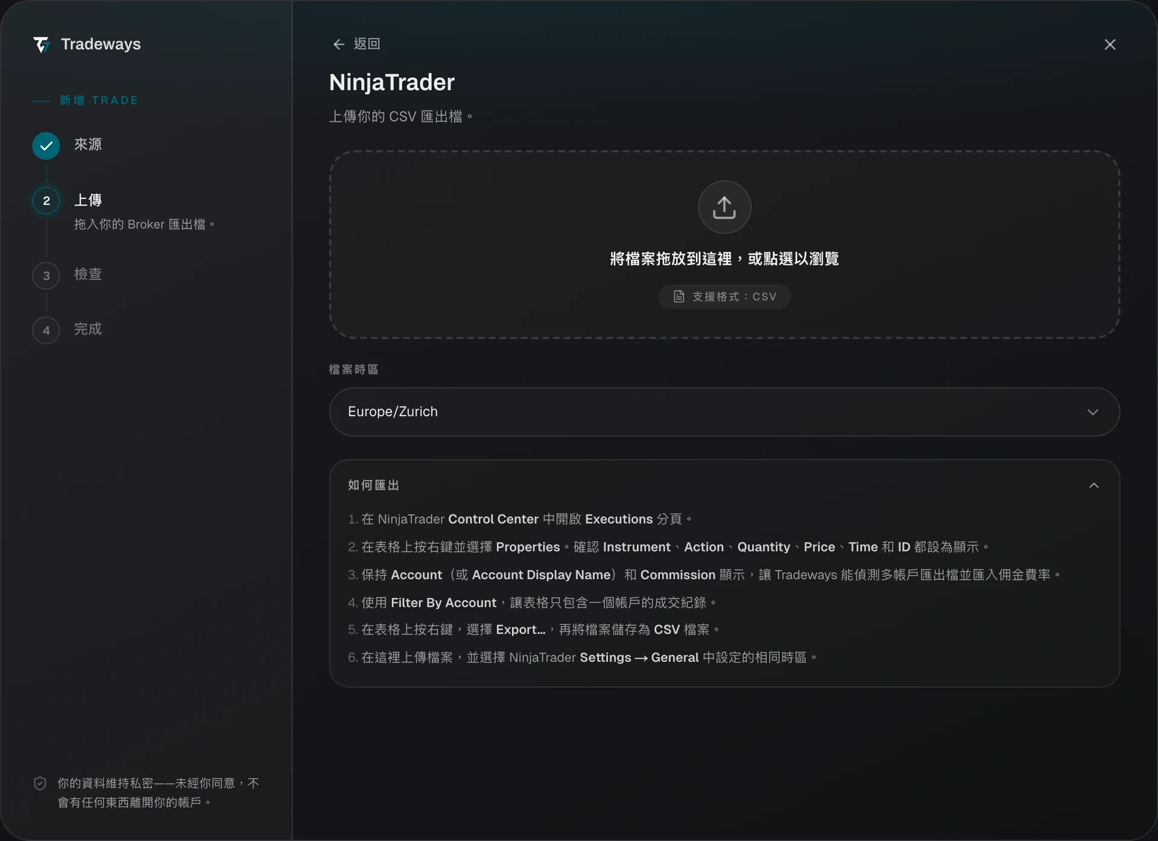Viewport: 1158px width, 841px height.
Task: Open the Europe/Zurich timezone dropdown
Action: click(x=724, y=412)
